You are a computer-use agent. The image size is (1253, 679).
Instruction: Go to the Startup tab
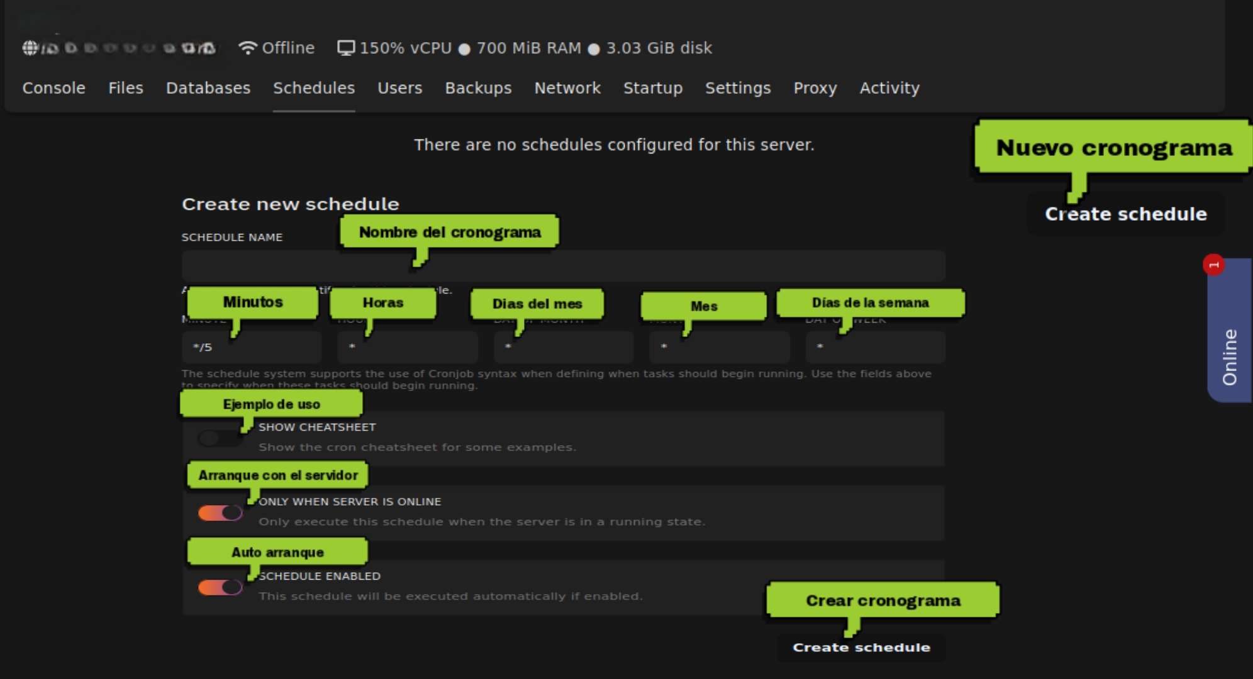[x=652, y=88]
